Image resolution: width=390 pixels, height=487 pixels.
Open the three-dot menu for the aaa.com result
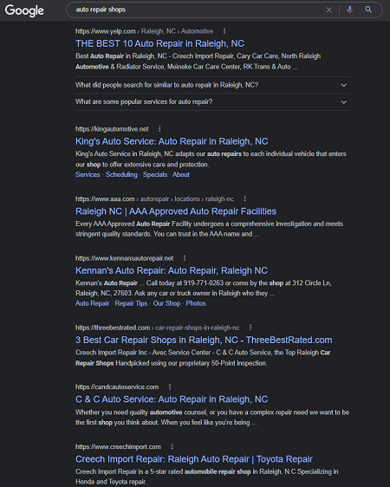[244, 198]
